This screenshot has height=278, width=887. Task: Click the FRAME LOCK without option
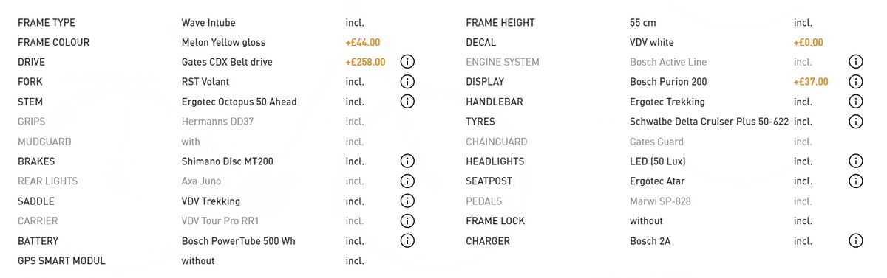647,221
